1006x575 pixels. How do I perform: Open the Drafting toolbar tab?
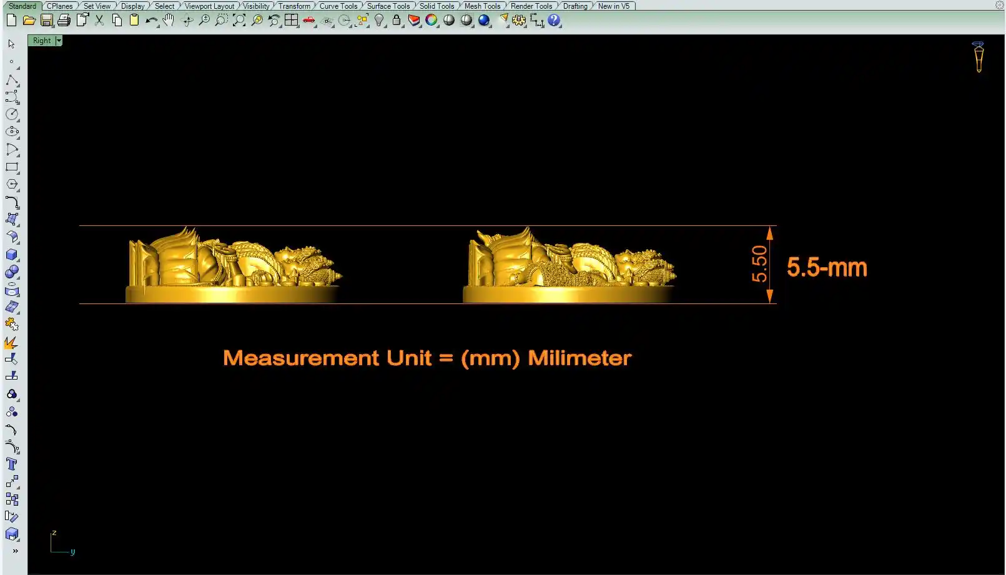(575, 6)
